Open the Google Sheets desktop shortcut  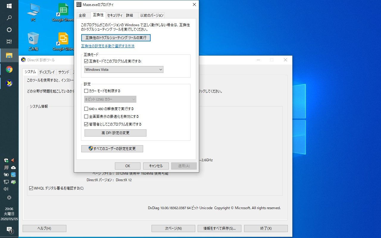coord(63,12)
